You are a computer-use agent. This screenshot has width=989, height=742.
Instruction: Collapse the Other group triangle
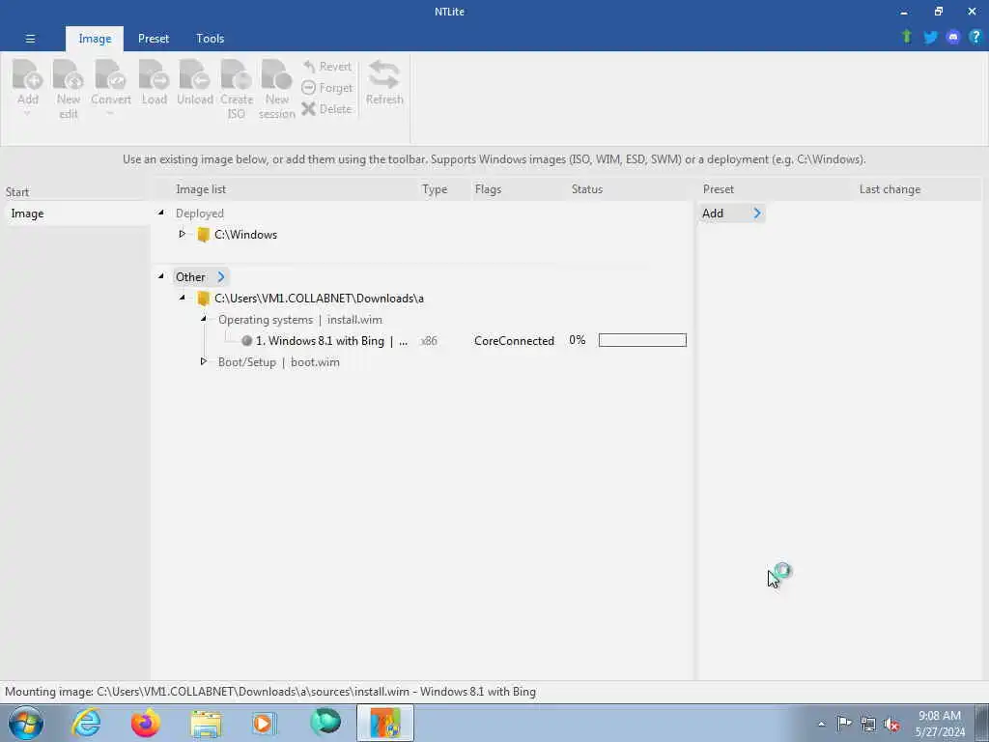(x=161, y=276)
